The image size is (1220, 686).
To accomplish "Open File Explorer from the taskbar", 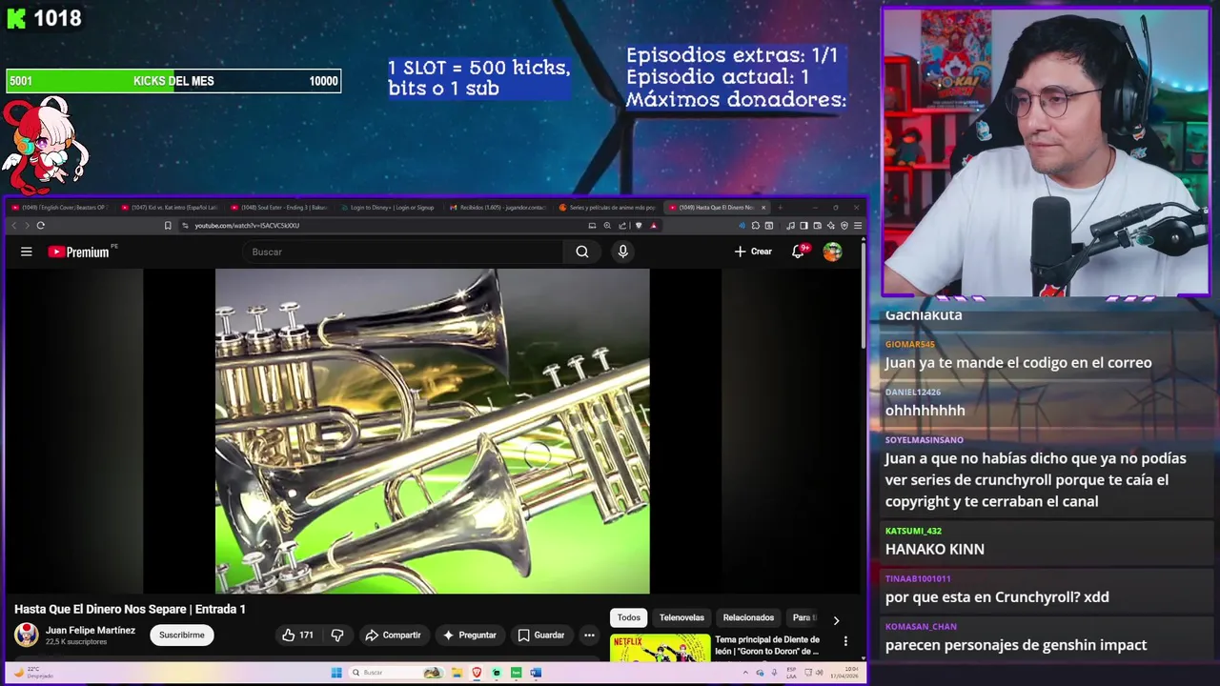I will click(457, 673).
